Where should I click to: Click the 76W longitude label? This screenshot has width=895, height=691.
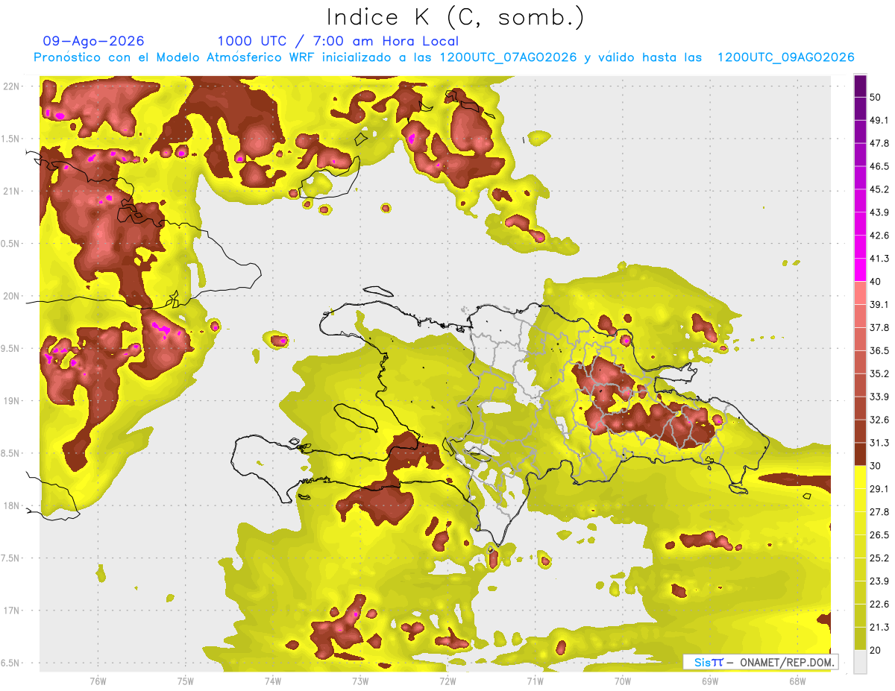(x=98, y=681)
